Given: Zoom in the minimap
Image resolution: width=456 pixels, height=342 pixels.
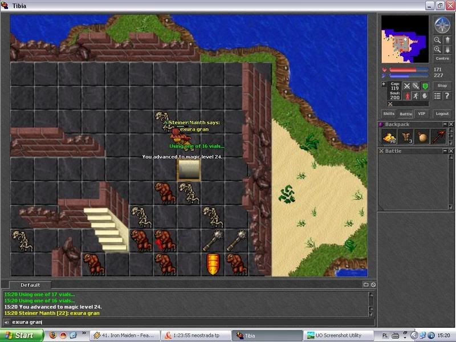Looking at the screenshot, I should tap(437, 50).
